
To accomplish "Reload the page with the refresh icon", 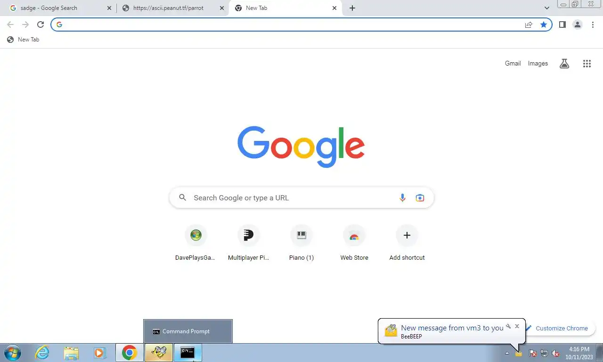I will pyautogui.click(x=41, y=25).
